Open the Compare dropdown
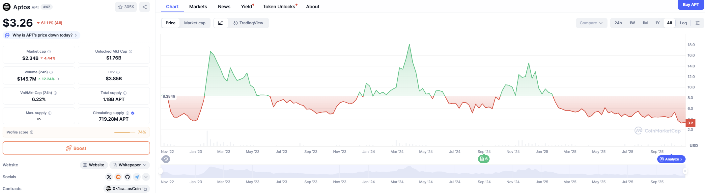705x193 pixels. 591,23
